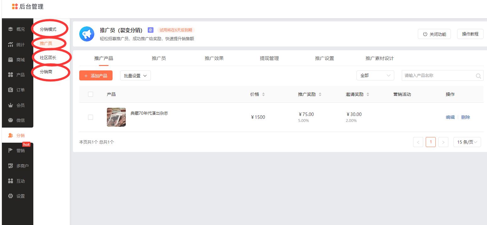
Task: Click the ￥75.00 promotion reward value
Action: click(x=306, y=114)
